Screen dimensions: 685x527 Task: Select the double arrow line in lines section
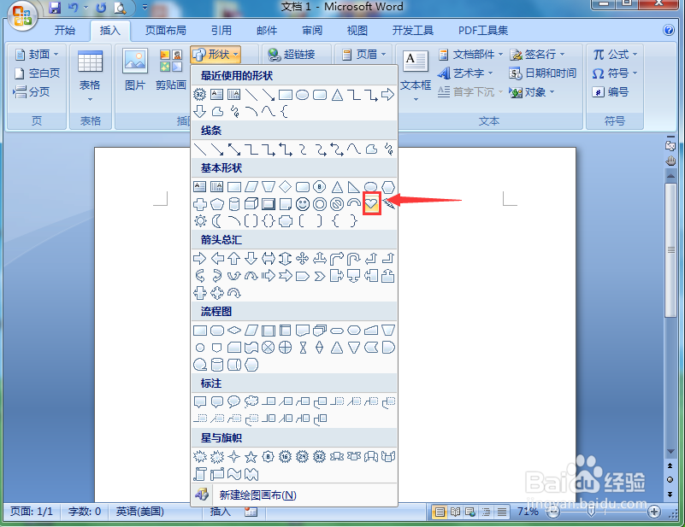234,149
